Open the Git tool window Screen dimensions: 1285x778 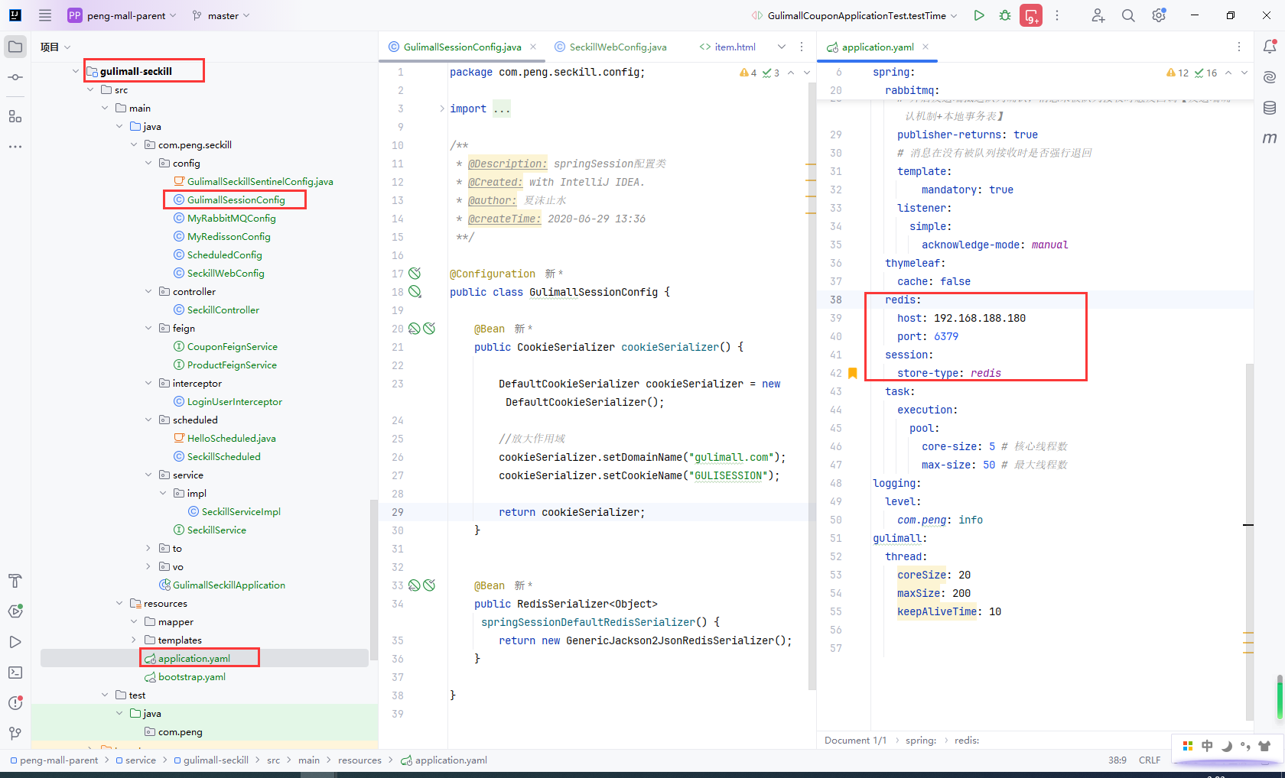click(15, 734)
